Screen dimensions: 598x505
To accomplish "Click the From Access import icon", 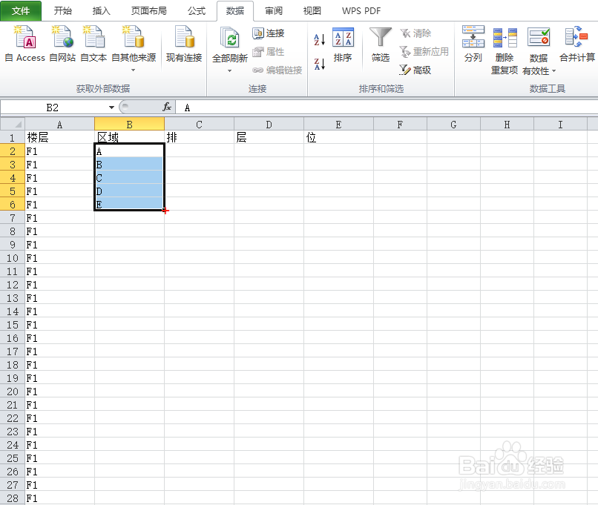I will (x=24, y=37).
